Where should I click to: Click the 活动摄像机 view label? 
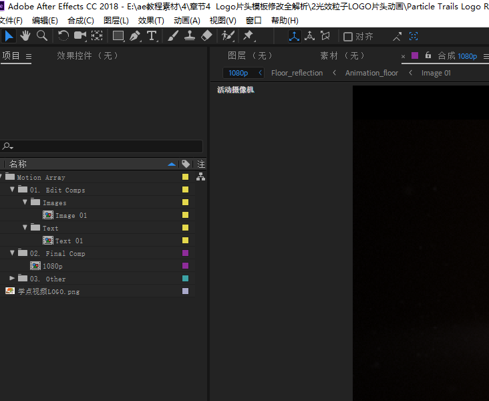(235, 90)
